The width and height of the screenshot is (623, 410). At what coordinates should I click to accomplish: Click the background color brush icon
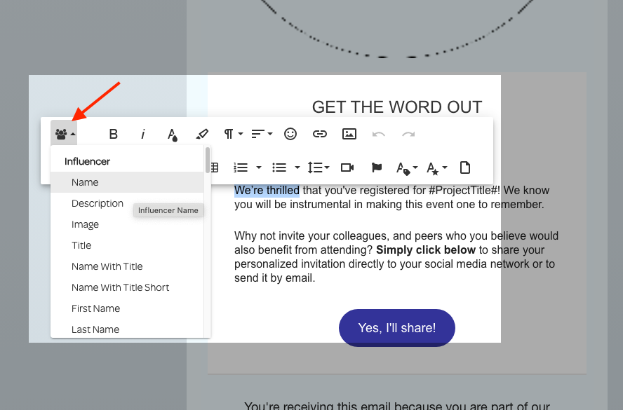[202, 134]
